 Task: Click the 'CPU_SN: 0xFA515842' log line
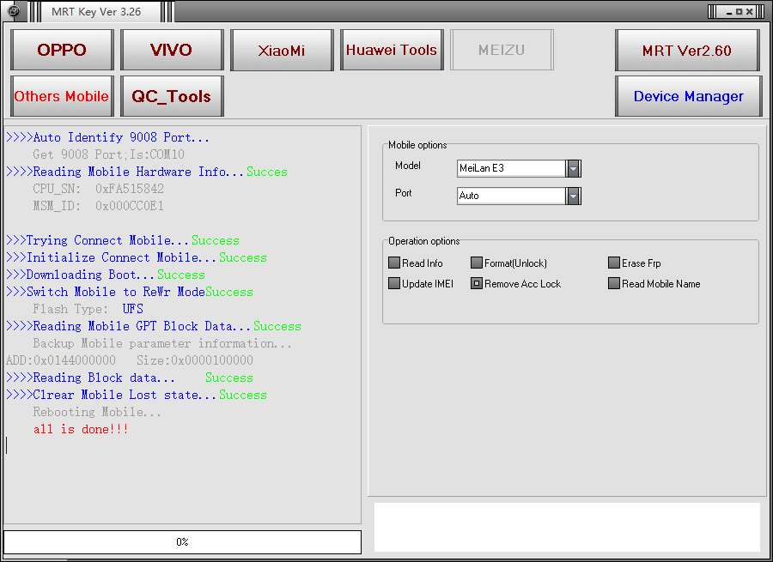tap(99, 189)
